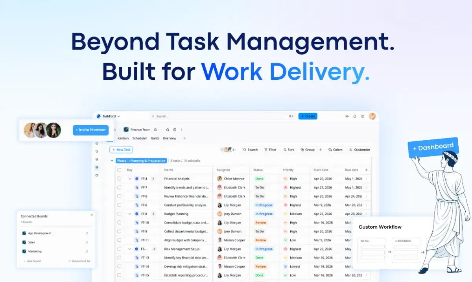
Task: Click the lock icon next to Finance Team
Action: [x=155, y=129]
